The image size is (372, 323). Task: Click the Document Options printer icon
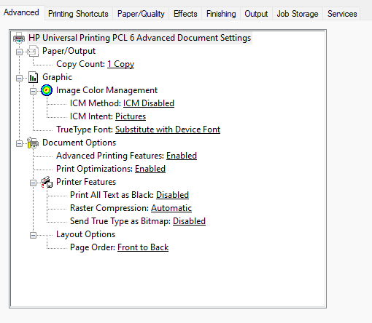coord(33,143)
